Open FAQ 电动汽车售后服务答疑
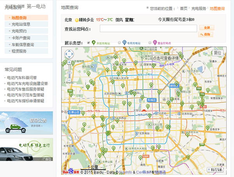234x177 pixels. pos(25,89)
